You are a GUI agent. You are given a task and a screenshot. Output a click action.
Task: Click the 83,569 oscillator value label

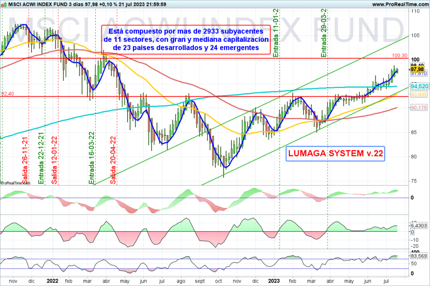click(x=419, y=256)
